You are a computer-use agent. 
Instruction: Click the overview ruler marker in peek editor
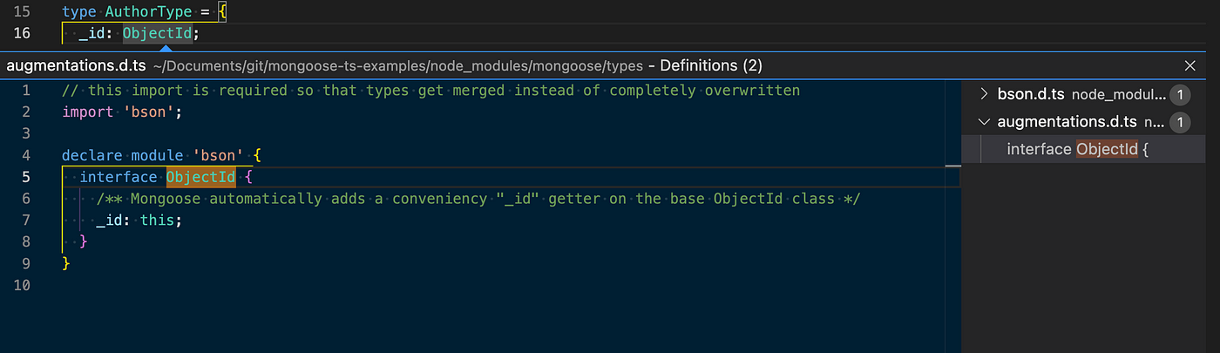click(953, 165)
